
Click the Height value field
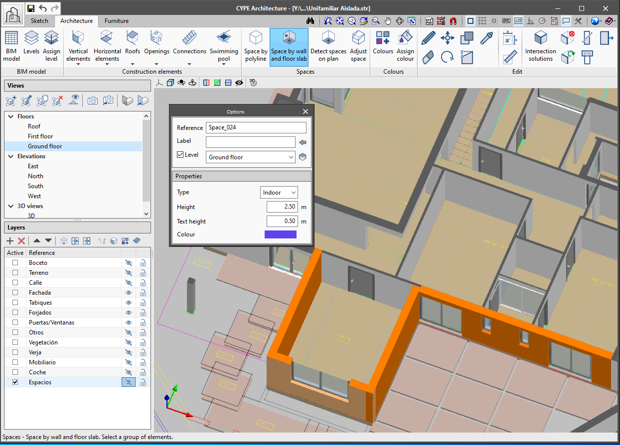click(282, 207)
